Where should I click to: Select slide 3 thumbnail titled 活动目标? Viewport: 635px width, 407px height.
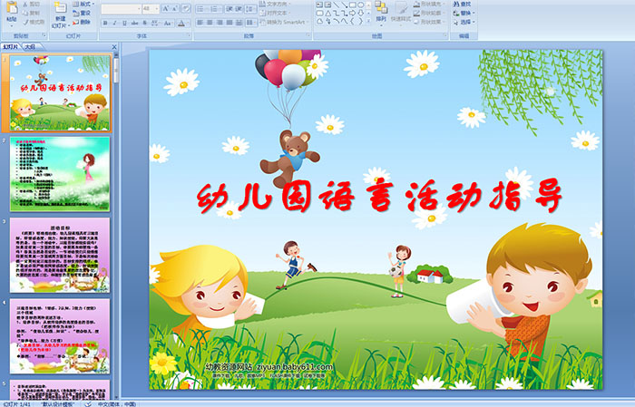[x=60, y=255]
